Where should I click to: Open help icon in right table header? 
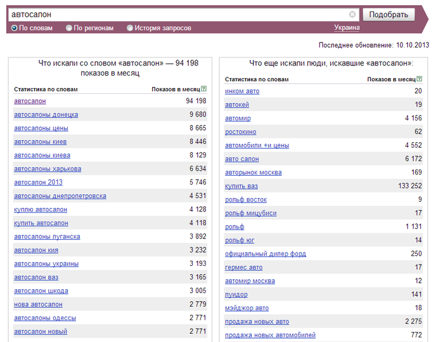point(420,79)
